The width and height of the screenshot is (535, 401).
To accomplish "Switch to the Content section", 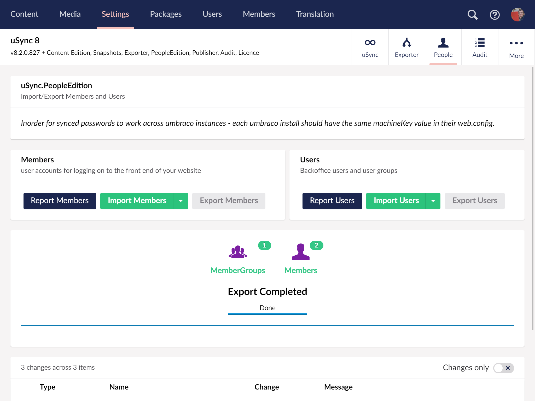I will pyautogui.click(x=24, y=14).
